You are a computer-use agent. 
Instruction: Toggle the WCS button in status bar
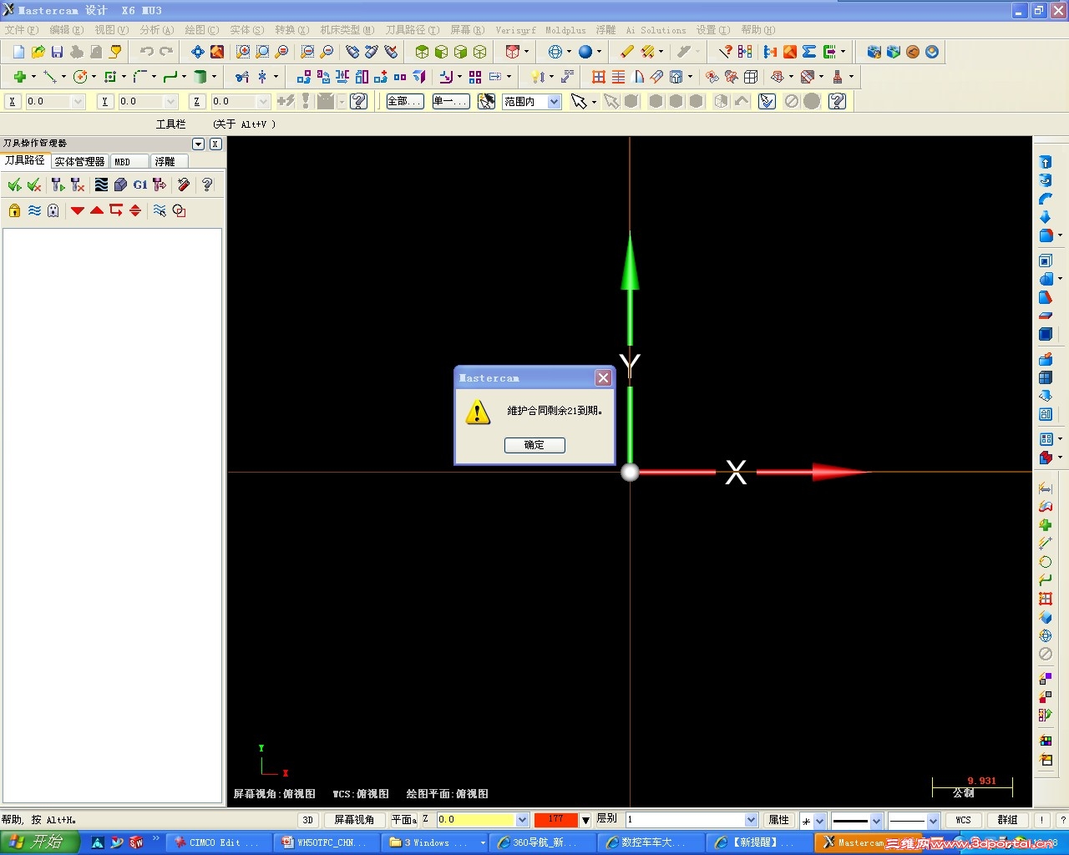[x=964, y=820]
